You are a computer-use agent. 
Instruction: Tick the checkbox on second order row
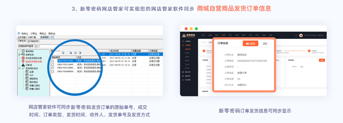(x=53, y=65)
